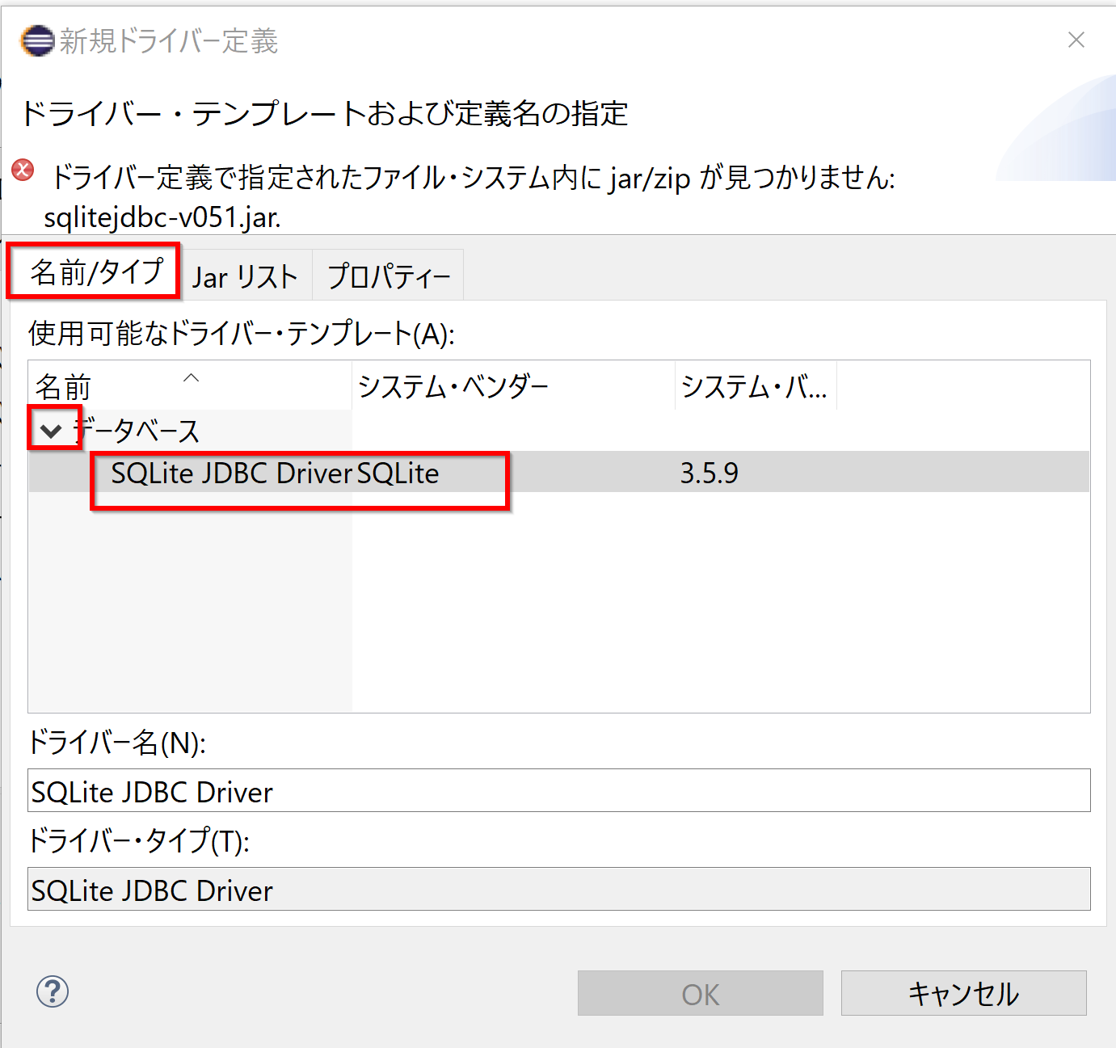Click the ドライバー・タイプ read-only field

559,889
